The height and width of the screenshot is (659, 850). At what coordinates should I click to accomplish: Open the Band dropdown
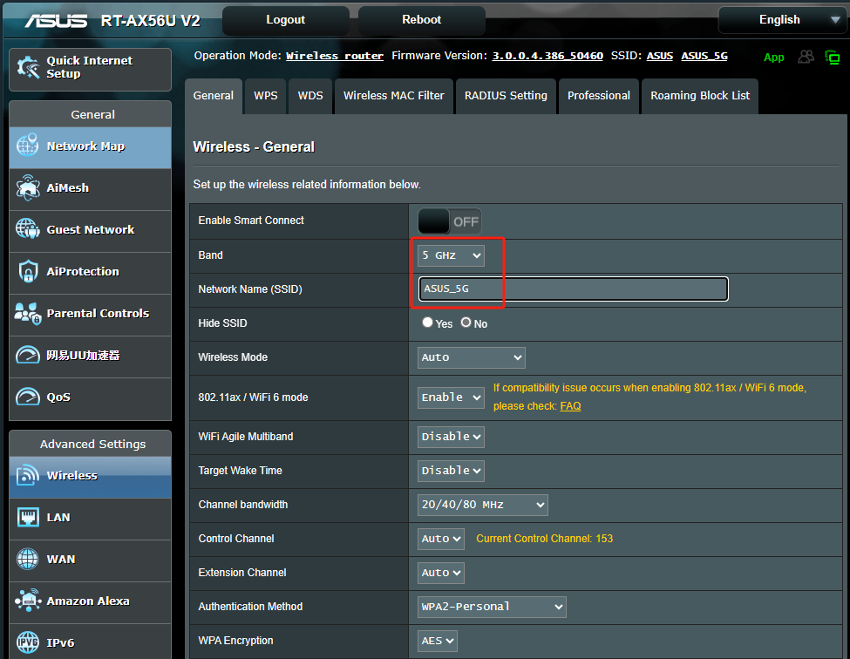point(451,255)
